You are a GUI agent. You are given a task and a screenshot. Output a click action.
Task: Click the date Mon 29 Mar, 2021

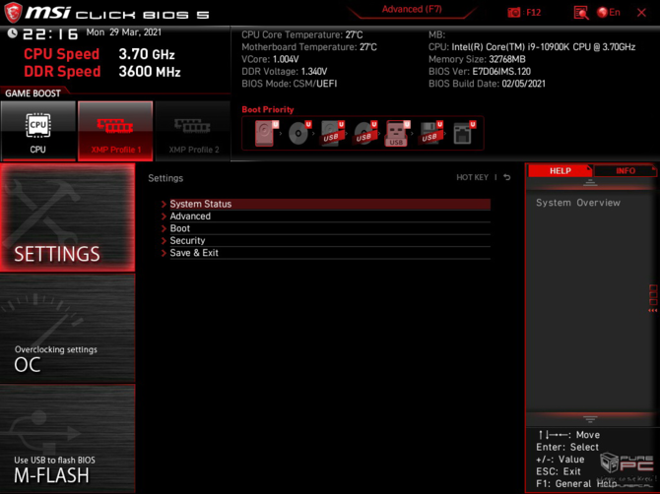point(124,32)
